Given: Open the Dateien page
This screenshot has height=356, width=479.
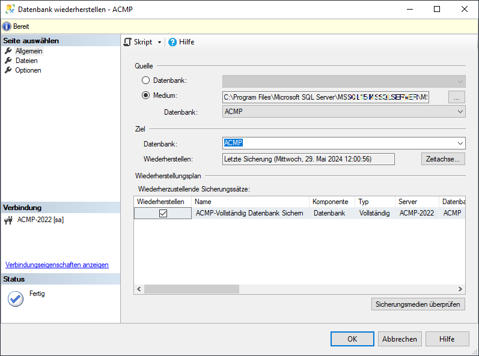Looking at the screenshot, I should click(26, 61).
